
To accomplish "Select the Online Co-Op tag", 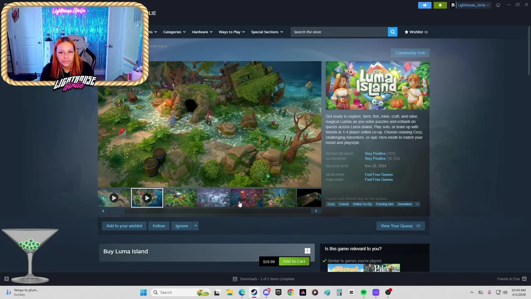I will pos(362,204).
